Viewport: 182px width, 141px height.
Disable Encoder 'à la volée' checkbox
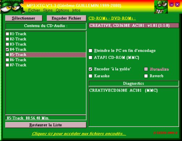tap(90, 69)
